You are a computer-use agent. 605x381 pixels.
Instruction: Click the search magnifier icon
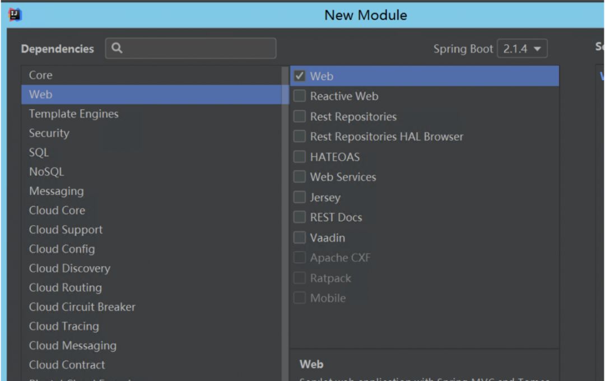pos(117,48)
